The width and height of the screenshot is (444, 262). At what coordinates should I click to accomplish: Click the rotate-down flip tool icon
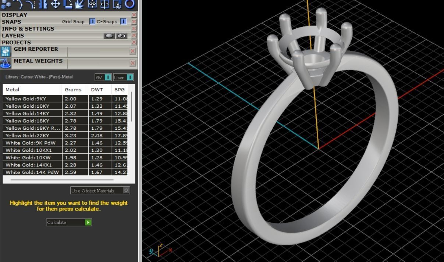[68, 4]
